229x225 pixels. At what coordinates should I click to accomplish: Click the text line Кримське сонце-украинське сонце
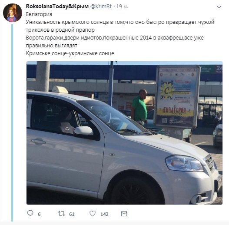point(70,53)
